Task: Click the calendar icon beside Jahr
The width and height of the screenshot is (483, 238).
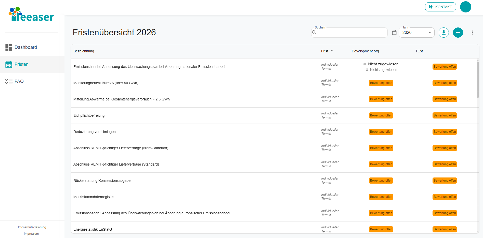Action: point(394,33)
